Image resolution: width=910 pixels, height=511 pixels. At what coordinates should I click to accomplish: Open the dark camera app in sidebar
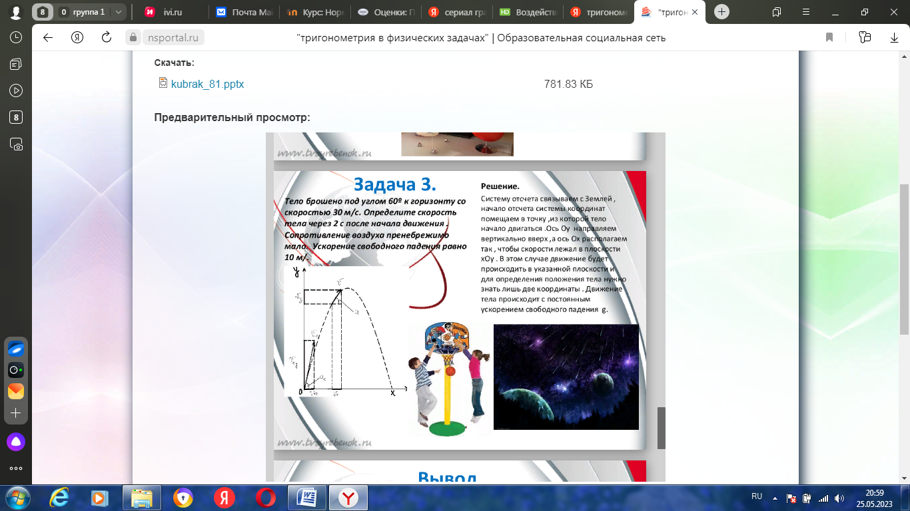coord(16,369)
